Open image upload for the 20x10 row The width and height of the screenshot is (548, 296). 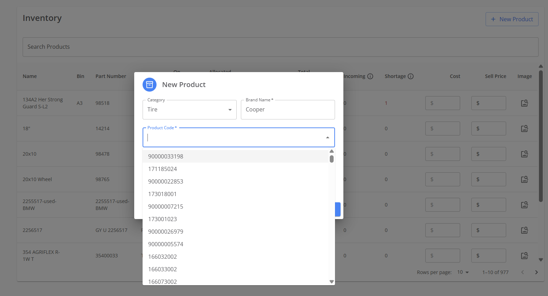[524, 154]
